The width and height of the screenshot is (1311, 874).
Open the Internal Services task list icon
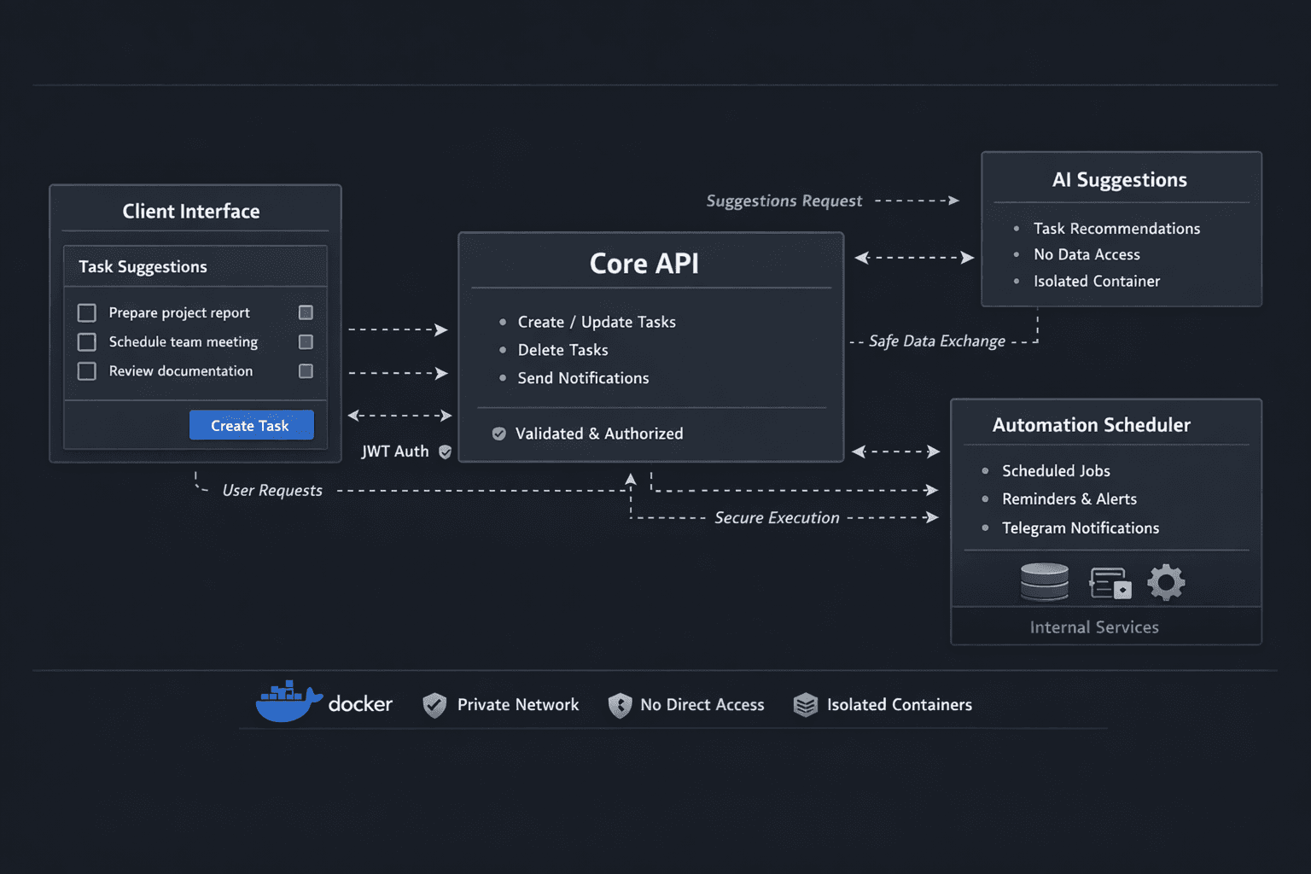point(1110,581)
